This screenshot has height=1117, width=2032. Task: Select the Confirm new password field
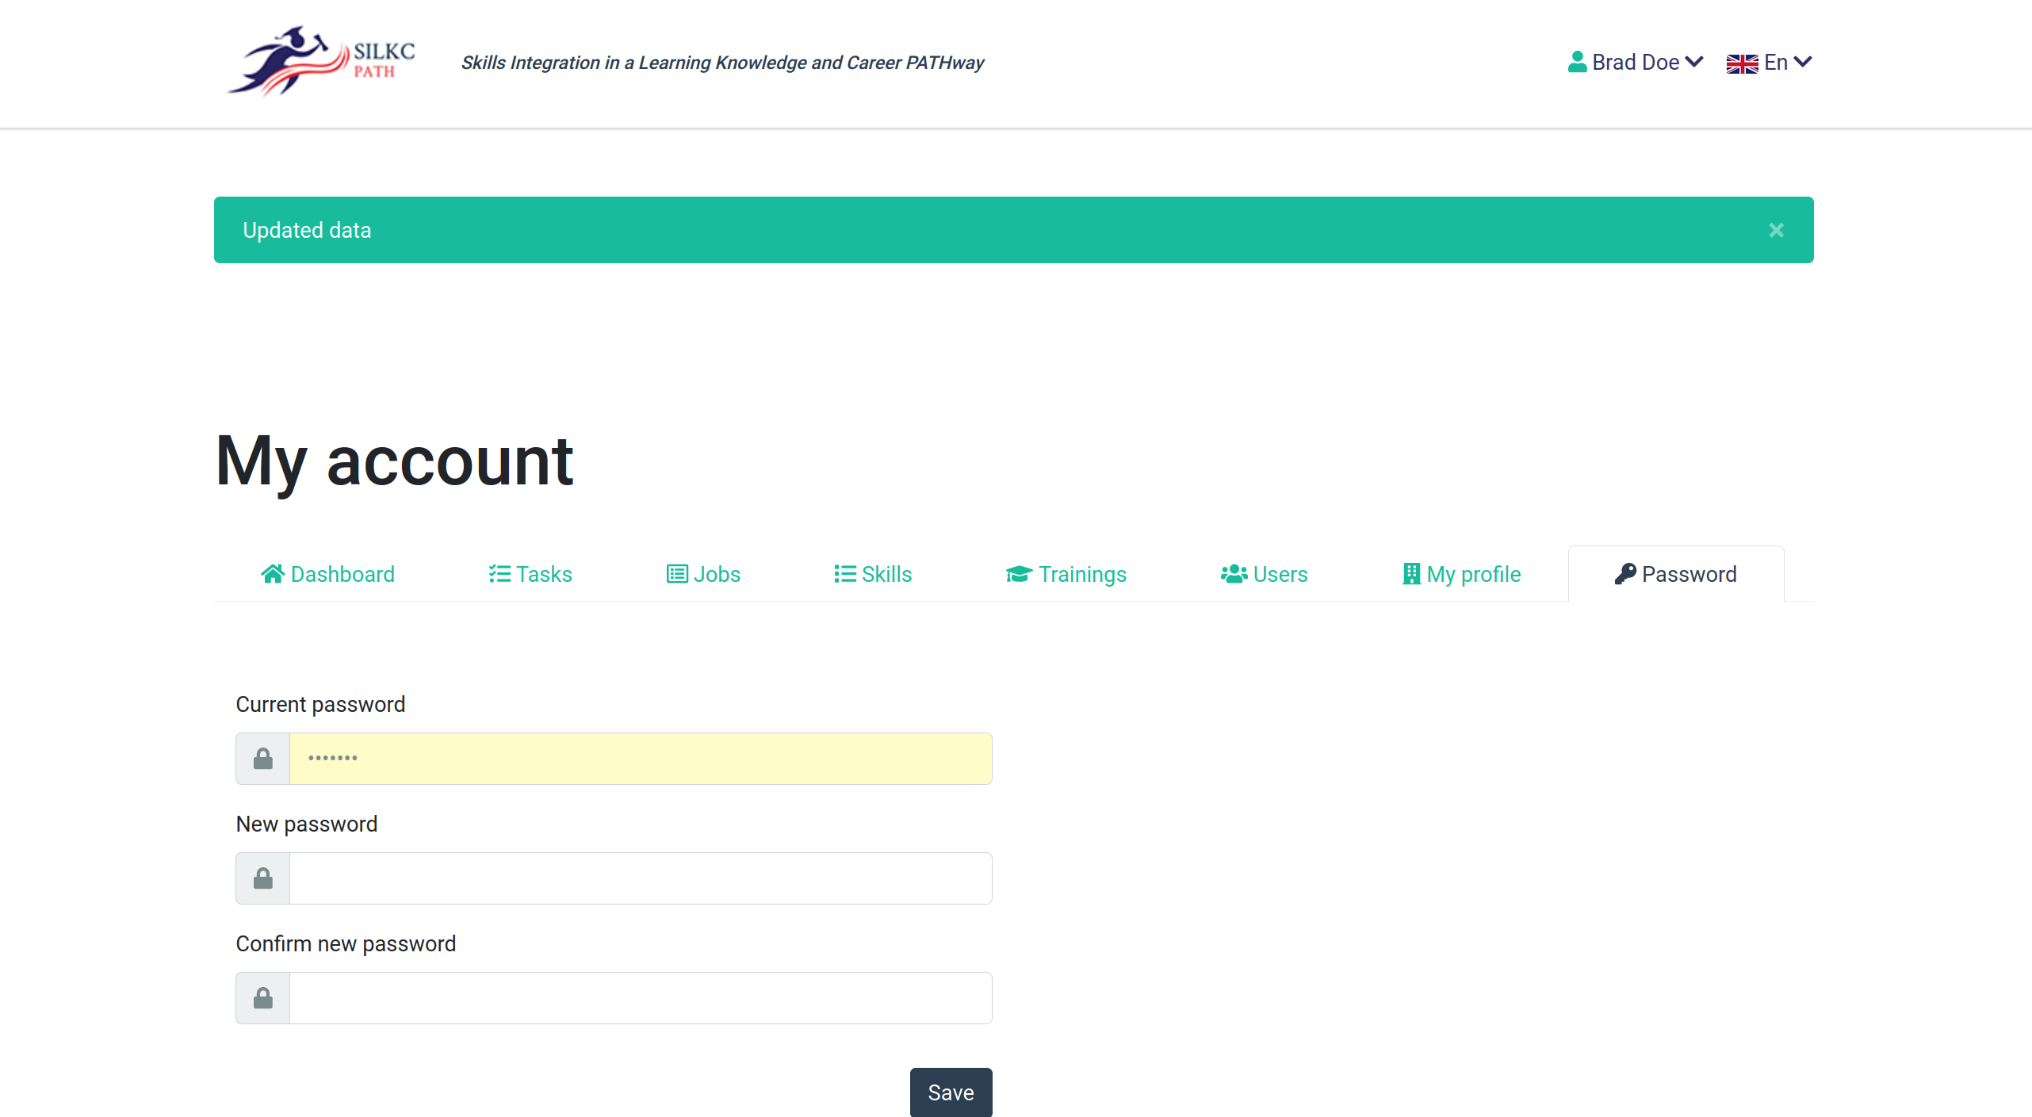(640, 998)
